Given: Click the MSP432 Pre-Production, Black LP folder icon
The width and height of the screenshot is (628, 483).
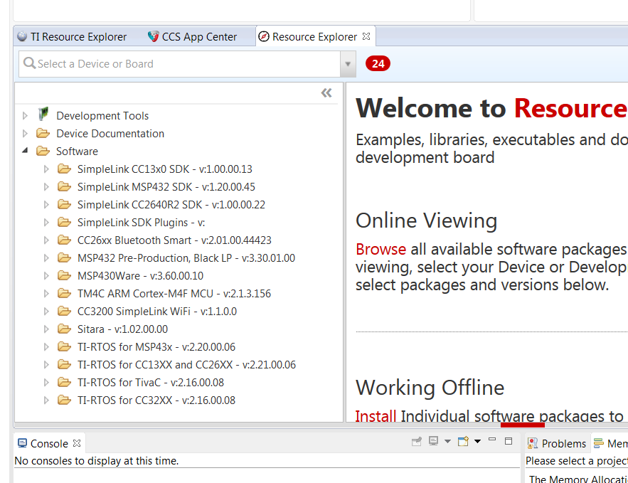Looking at the screenshot, I should [x=64, y=258].
